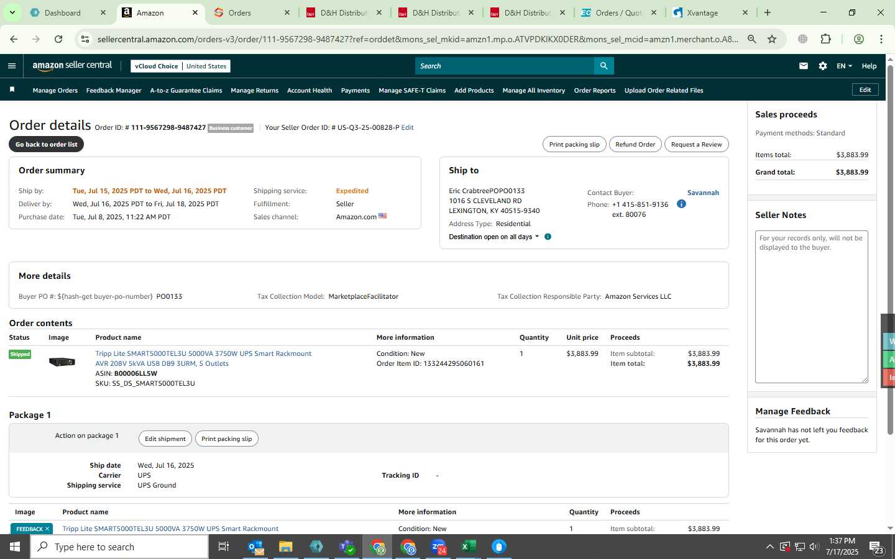Click the Windows Start button

pyautogui.click(x=15, y=547)
